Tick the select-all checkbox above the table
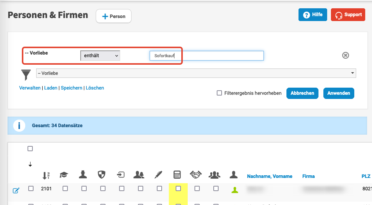372x205 pixels. (x=30, y=149)
